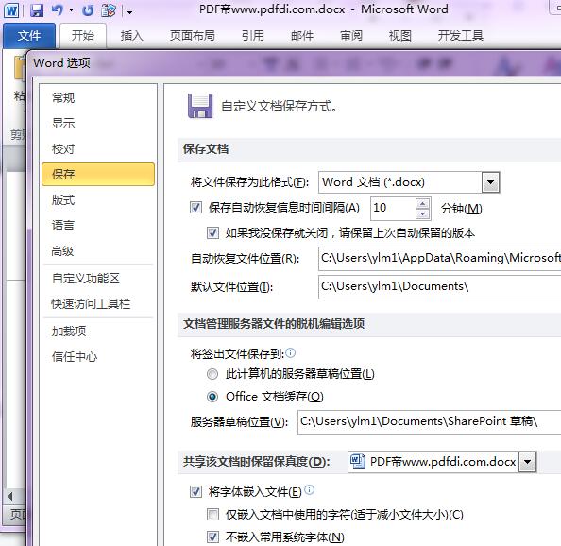Toggle 将字体嵌入文件 checkbox
Image resolution: width=561 pixels, height=546 pixels.
195,492
